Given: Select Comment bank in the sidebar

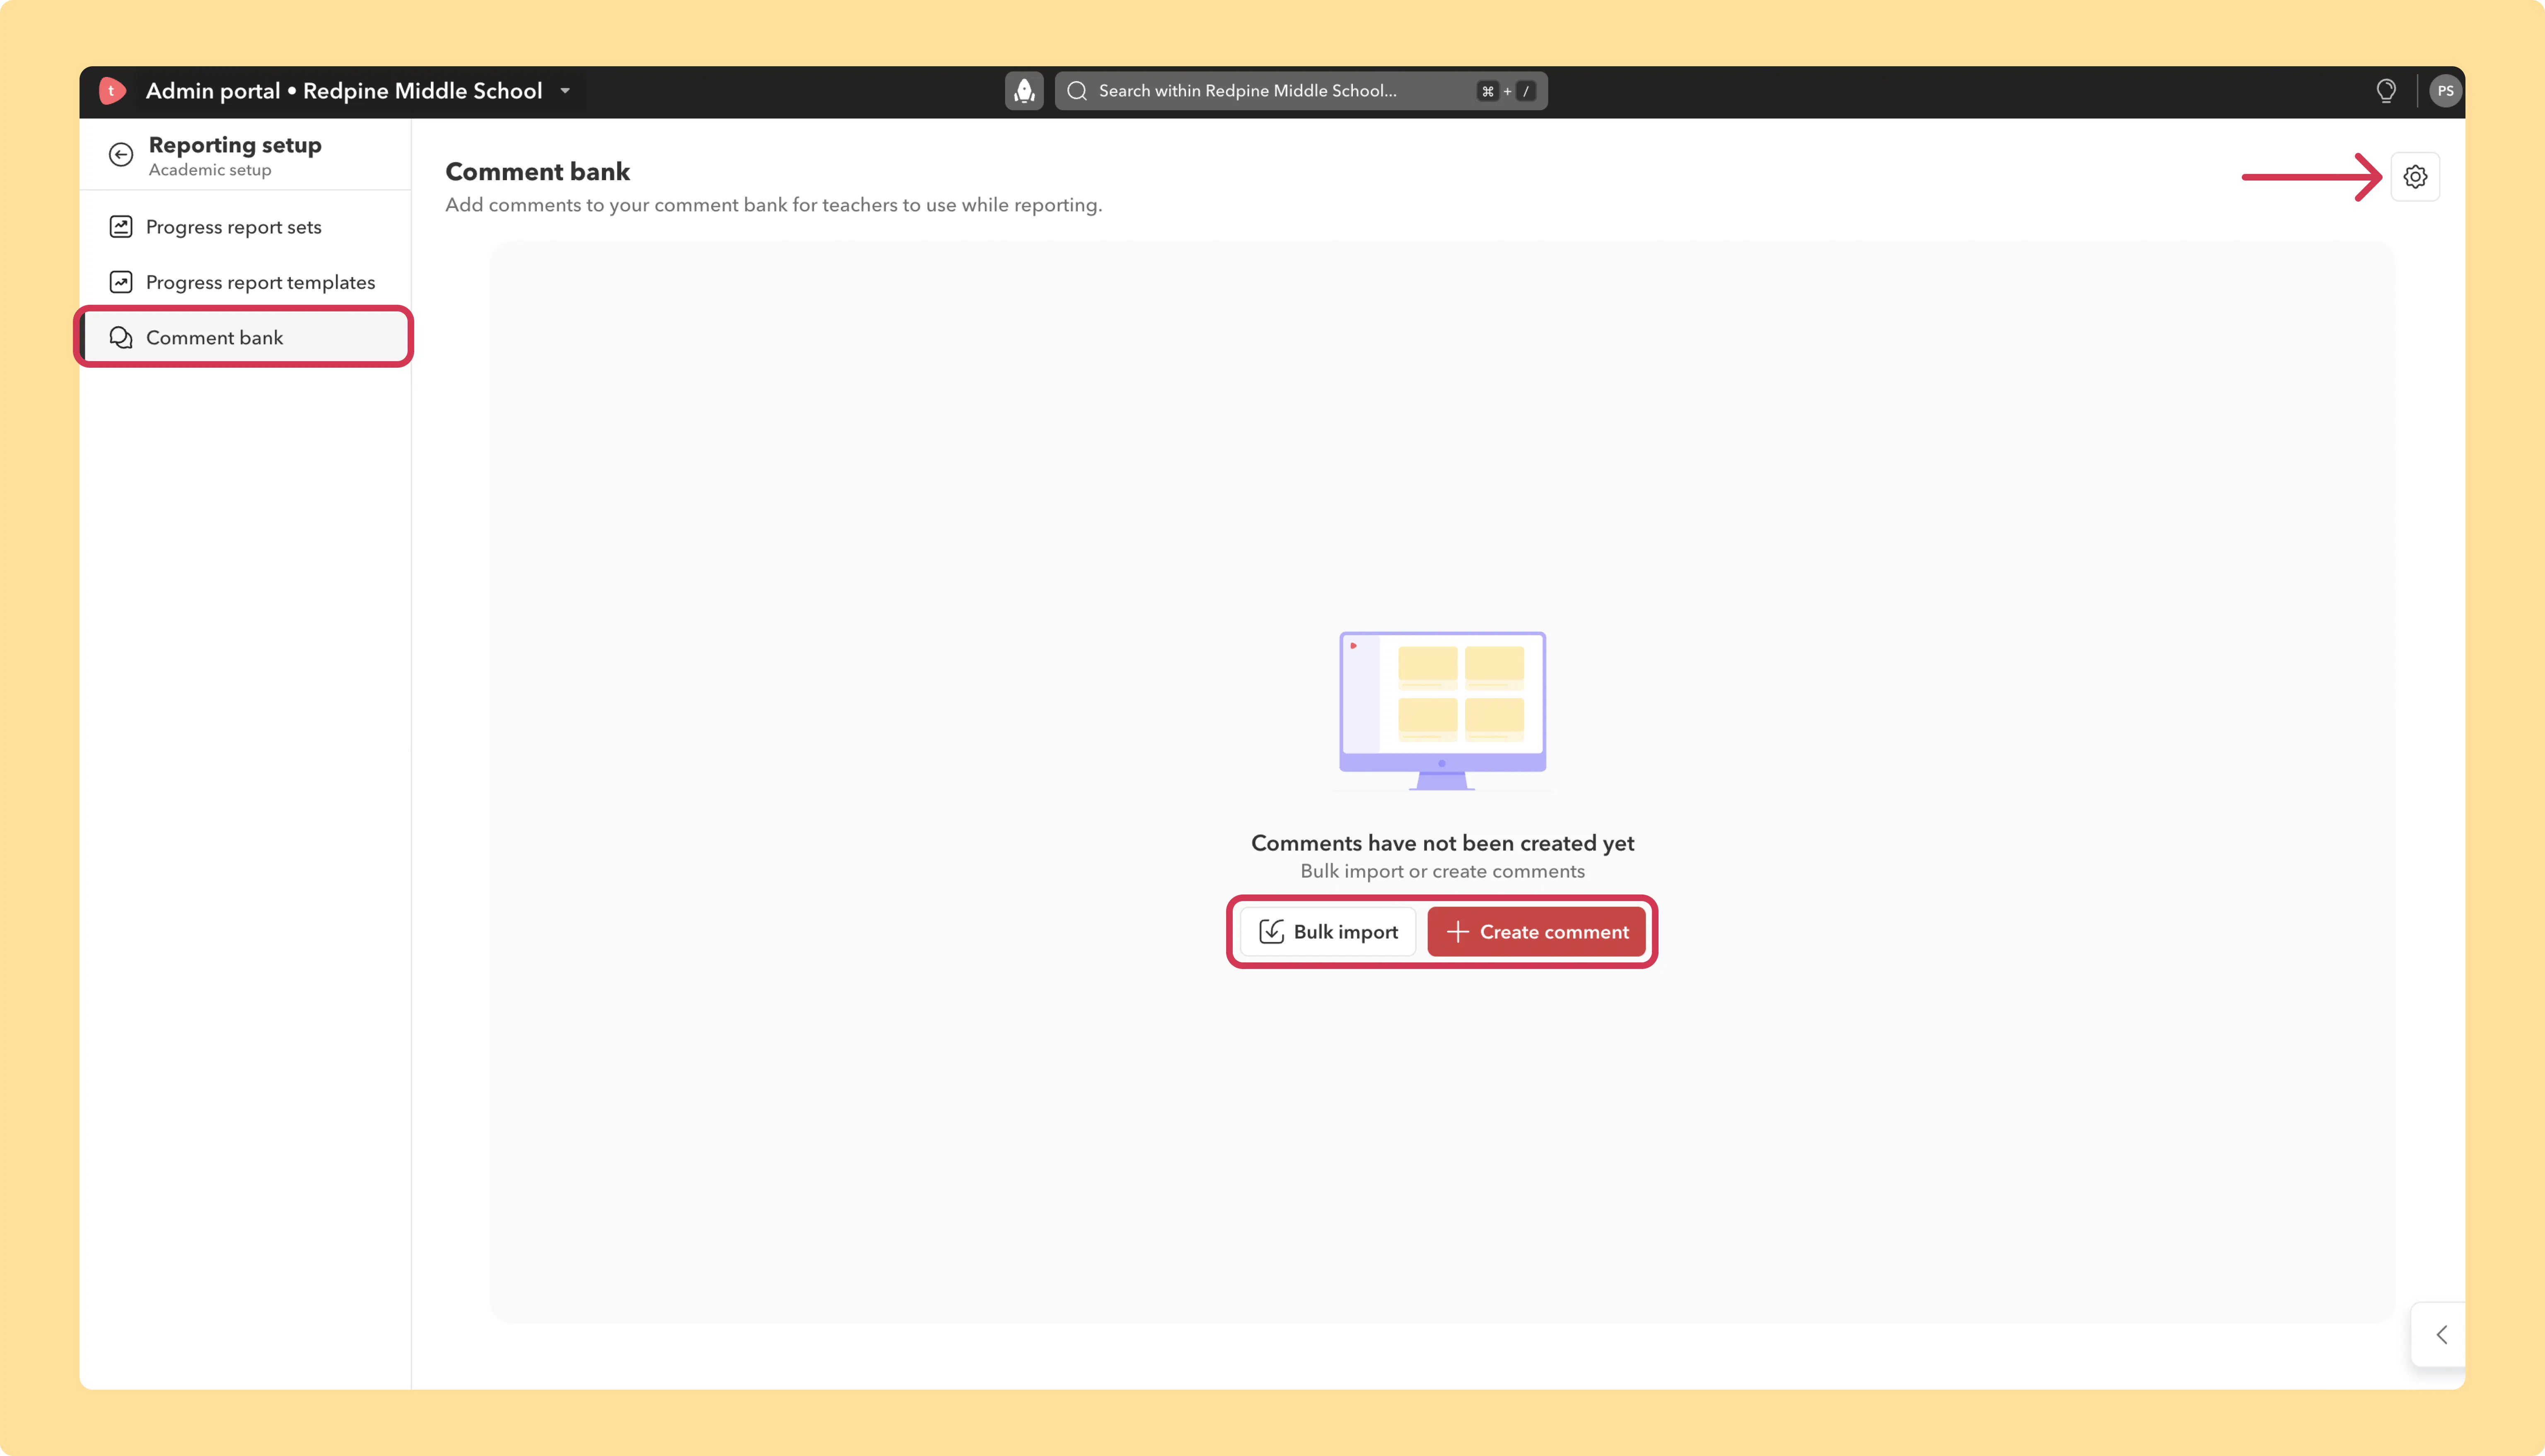Looking at the screenshot, I should tap(246, 337).
